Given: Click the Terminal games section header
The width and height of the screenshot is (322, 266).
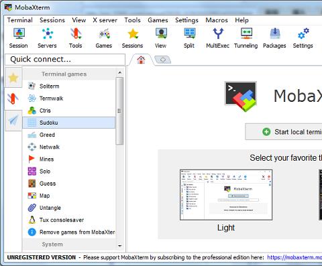Looking at the screenshot, I should [x=69, y=74].
